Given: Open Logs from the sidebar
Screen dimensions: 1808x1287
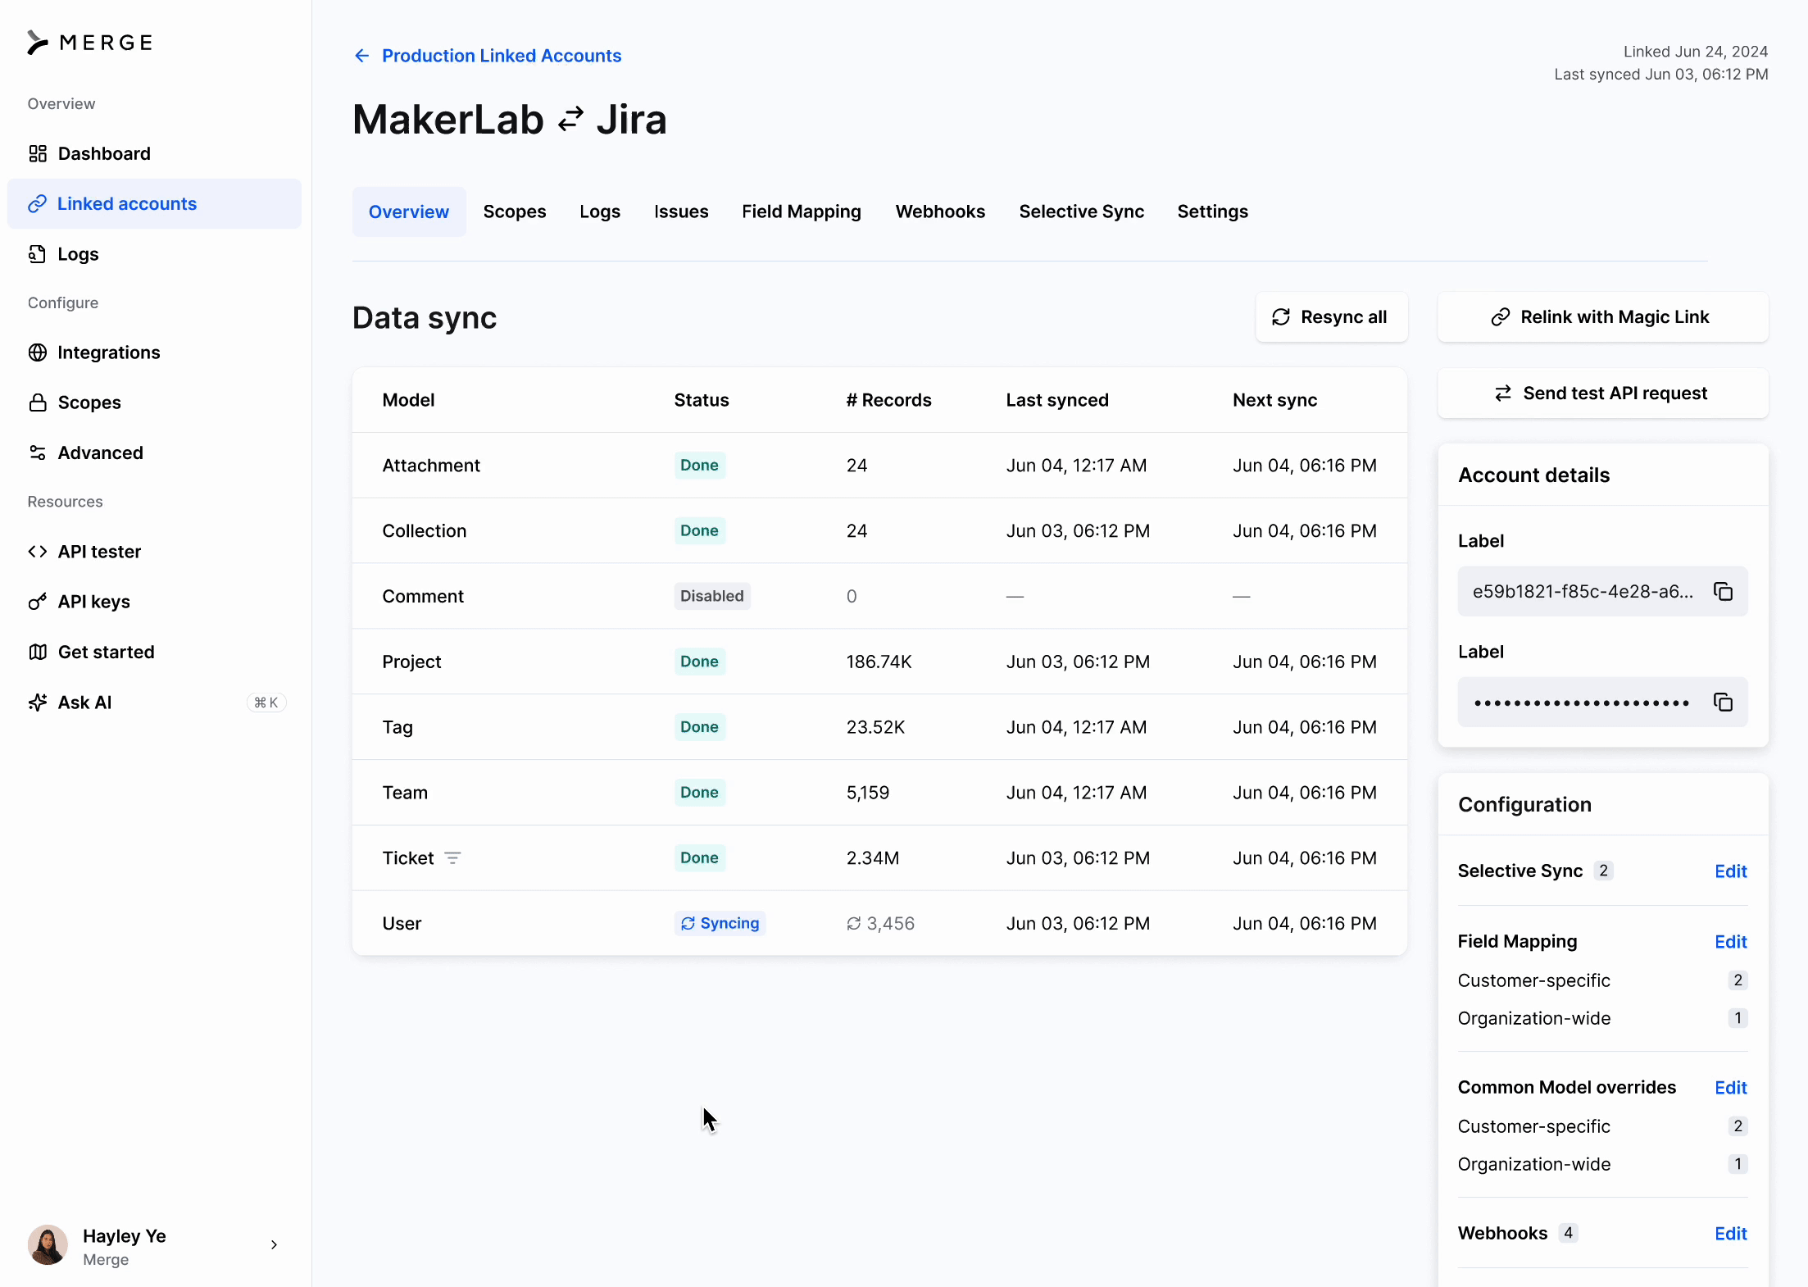Looking at the screenshot, I should click(x=154, y=254).
